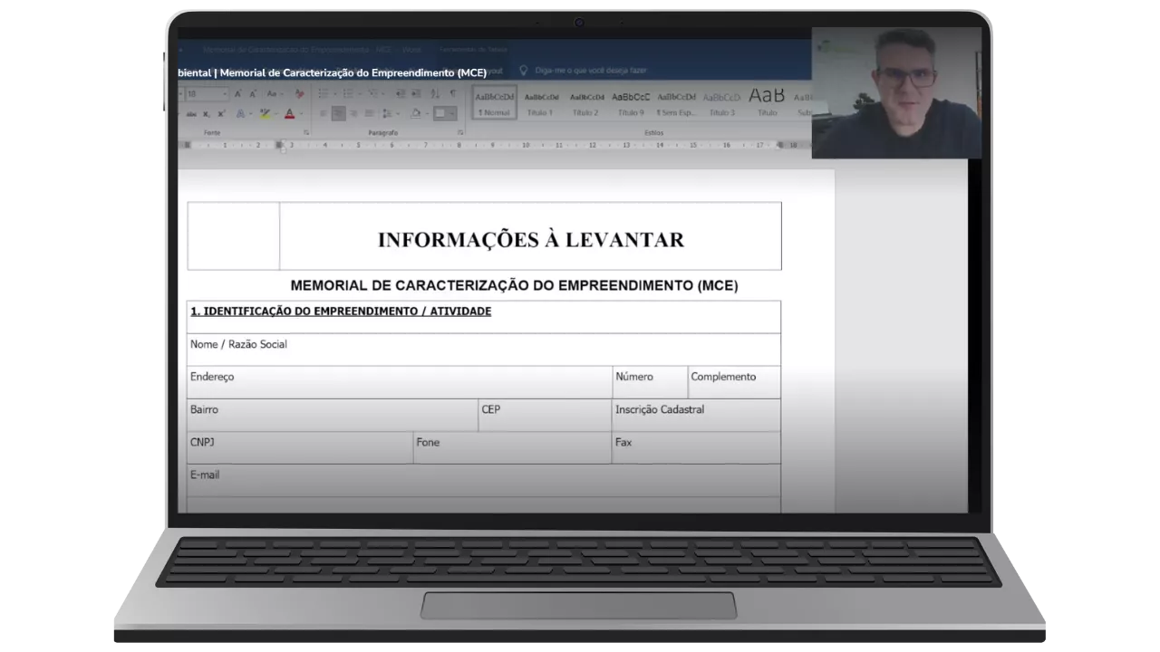The image size is (1160, 652).
Task: Sort text with the A-Z icon
Action: 436,94
